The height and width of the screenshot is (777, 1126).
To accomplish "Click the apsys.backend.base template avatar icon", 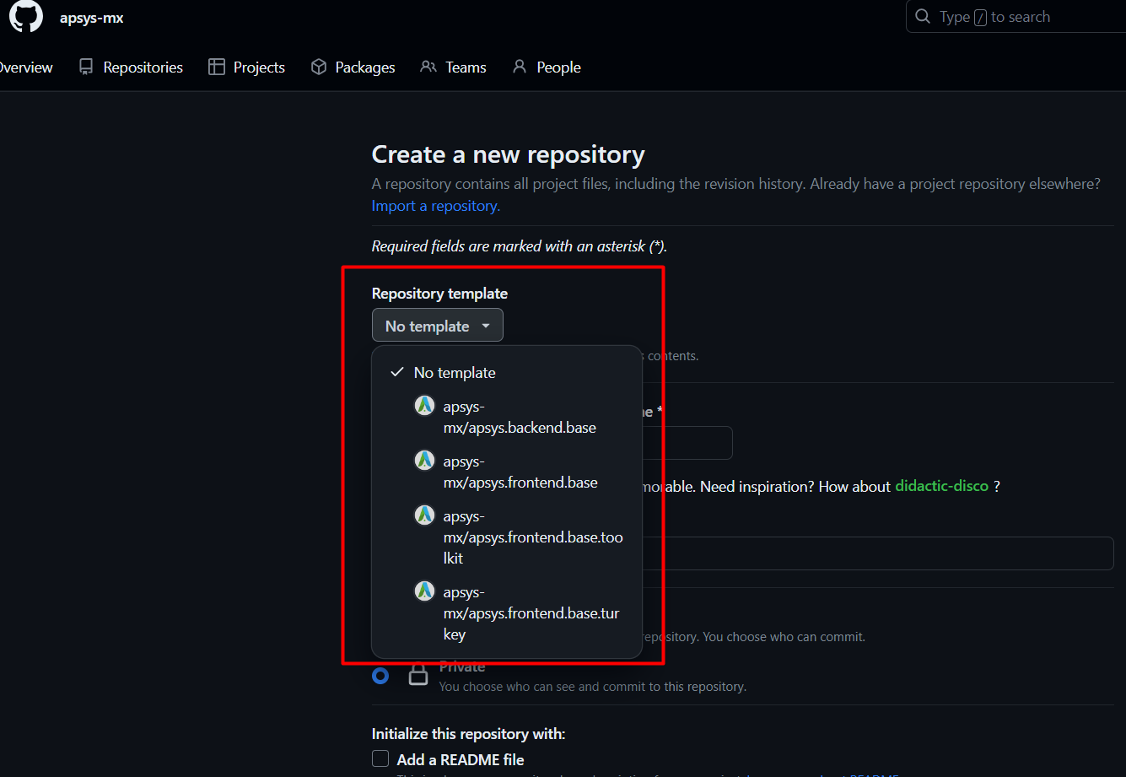I will pyautogui.click(x=424, y=406).
